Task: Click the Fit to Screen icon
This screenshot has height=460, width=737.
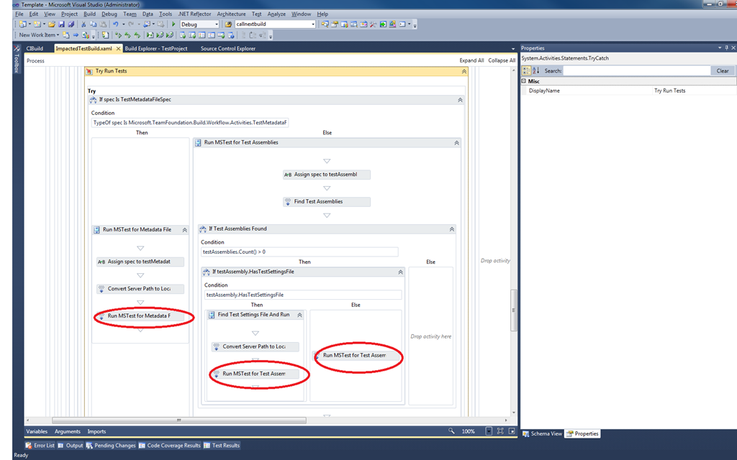Action: (x=500, y=431)
